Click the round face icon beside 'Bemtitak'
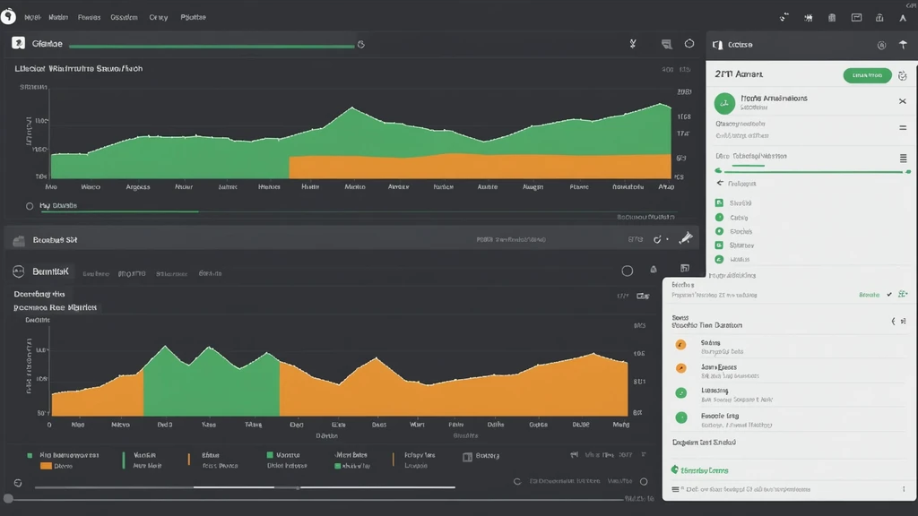Screen dimensions: 918x516 click(x=19, y=271)
